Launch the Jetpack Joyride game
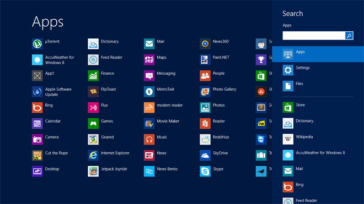The height and width of the screenshot is (204, 364). coord(93,172)
